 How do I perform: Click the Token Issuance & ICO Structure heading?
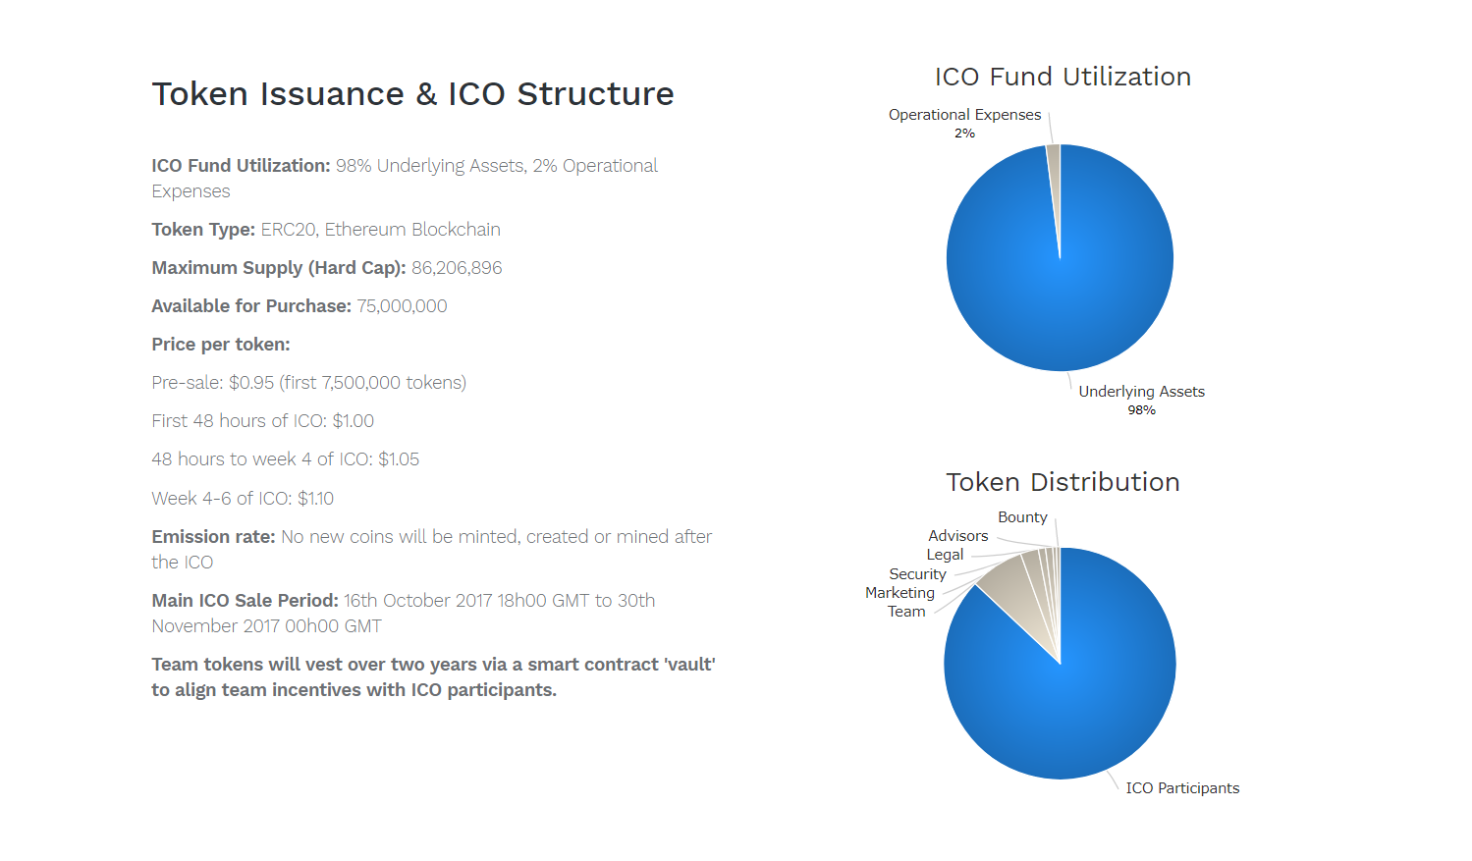412,94
